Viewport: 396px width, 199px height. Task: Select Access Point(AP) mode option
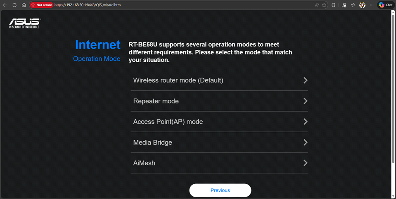pos(168,122)
